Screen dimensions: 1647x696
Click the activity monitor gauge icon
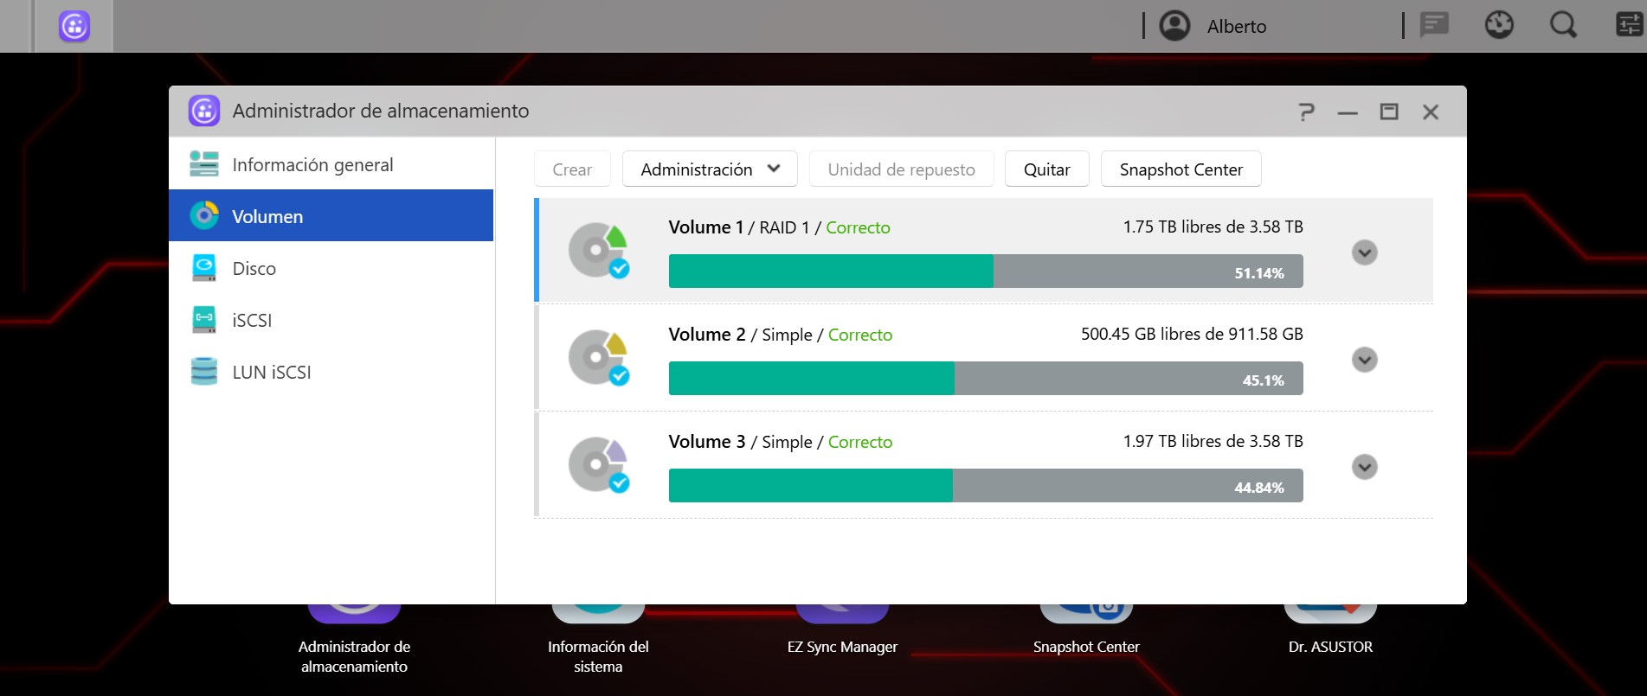coord(1499,25)
